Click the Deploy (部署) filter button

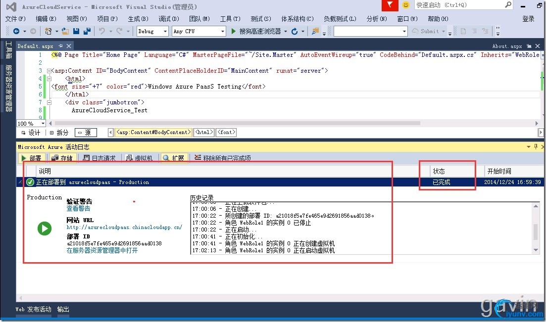[31, 158]
